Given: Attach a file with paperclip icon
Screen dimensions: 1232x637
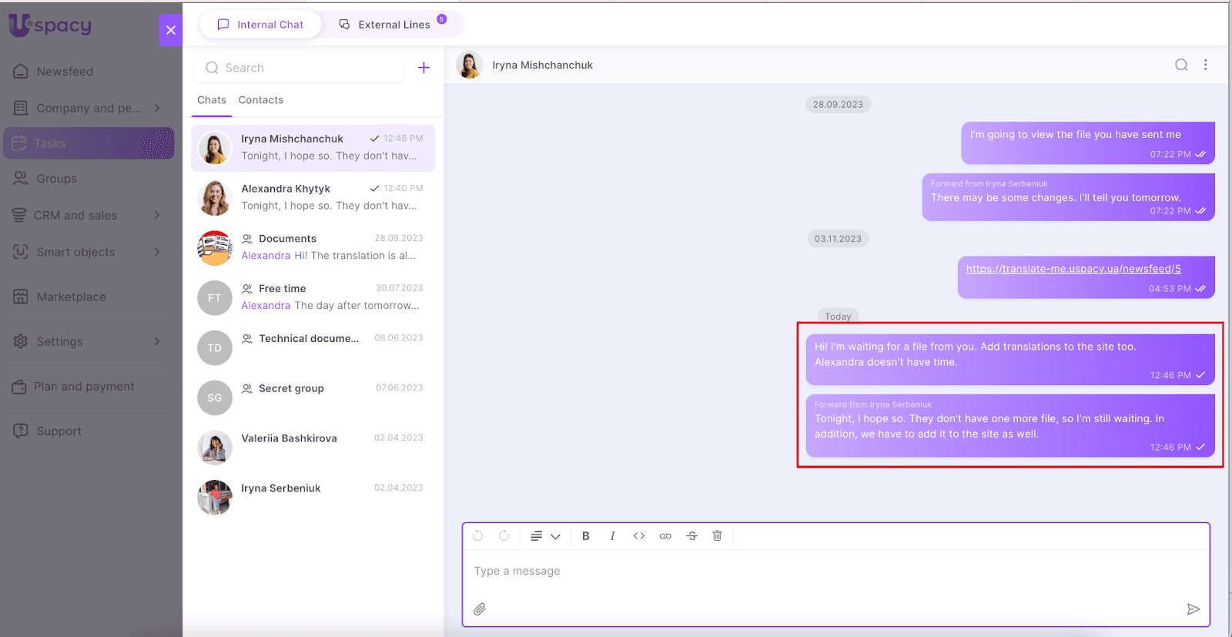Looking at the screenshot, I should 480,609.
